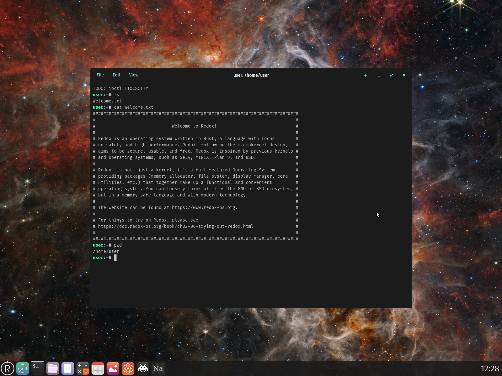Select the 'Welcome.txt' ls output

[107, 101]
